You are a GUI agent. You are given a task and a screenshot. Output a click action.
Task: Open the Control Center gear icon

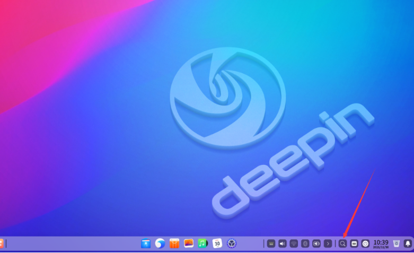coord(232,243)
